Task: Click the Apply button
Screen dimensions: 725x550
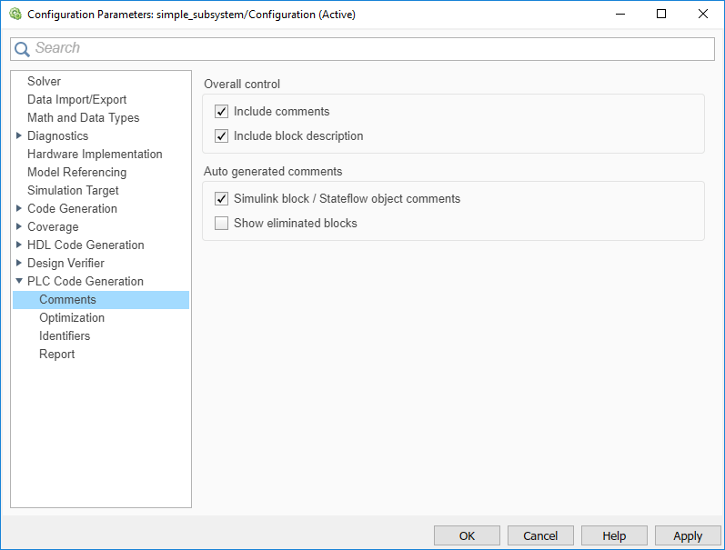Action: [688, 535]
